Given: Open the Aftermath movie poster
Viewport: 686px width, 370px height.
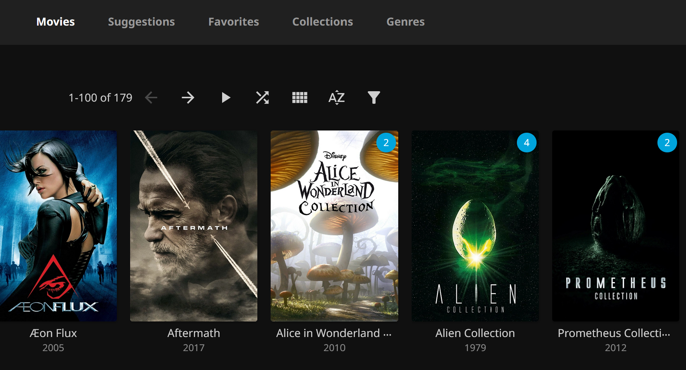Looking at the screenshot, I should pos(194,226).
